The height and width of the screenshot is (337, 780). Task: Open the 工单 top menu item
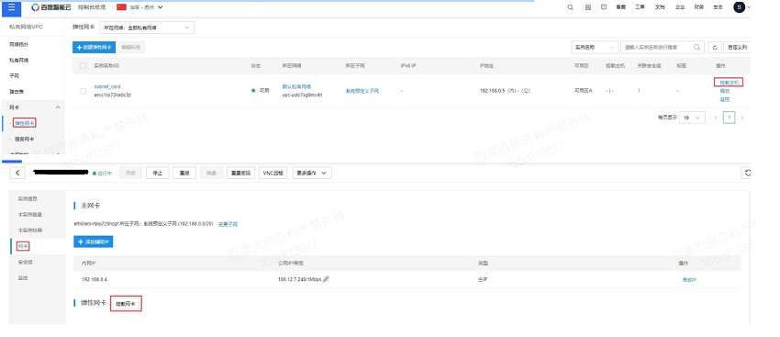pos(641,7)
